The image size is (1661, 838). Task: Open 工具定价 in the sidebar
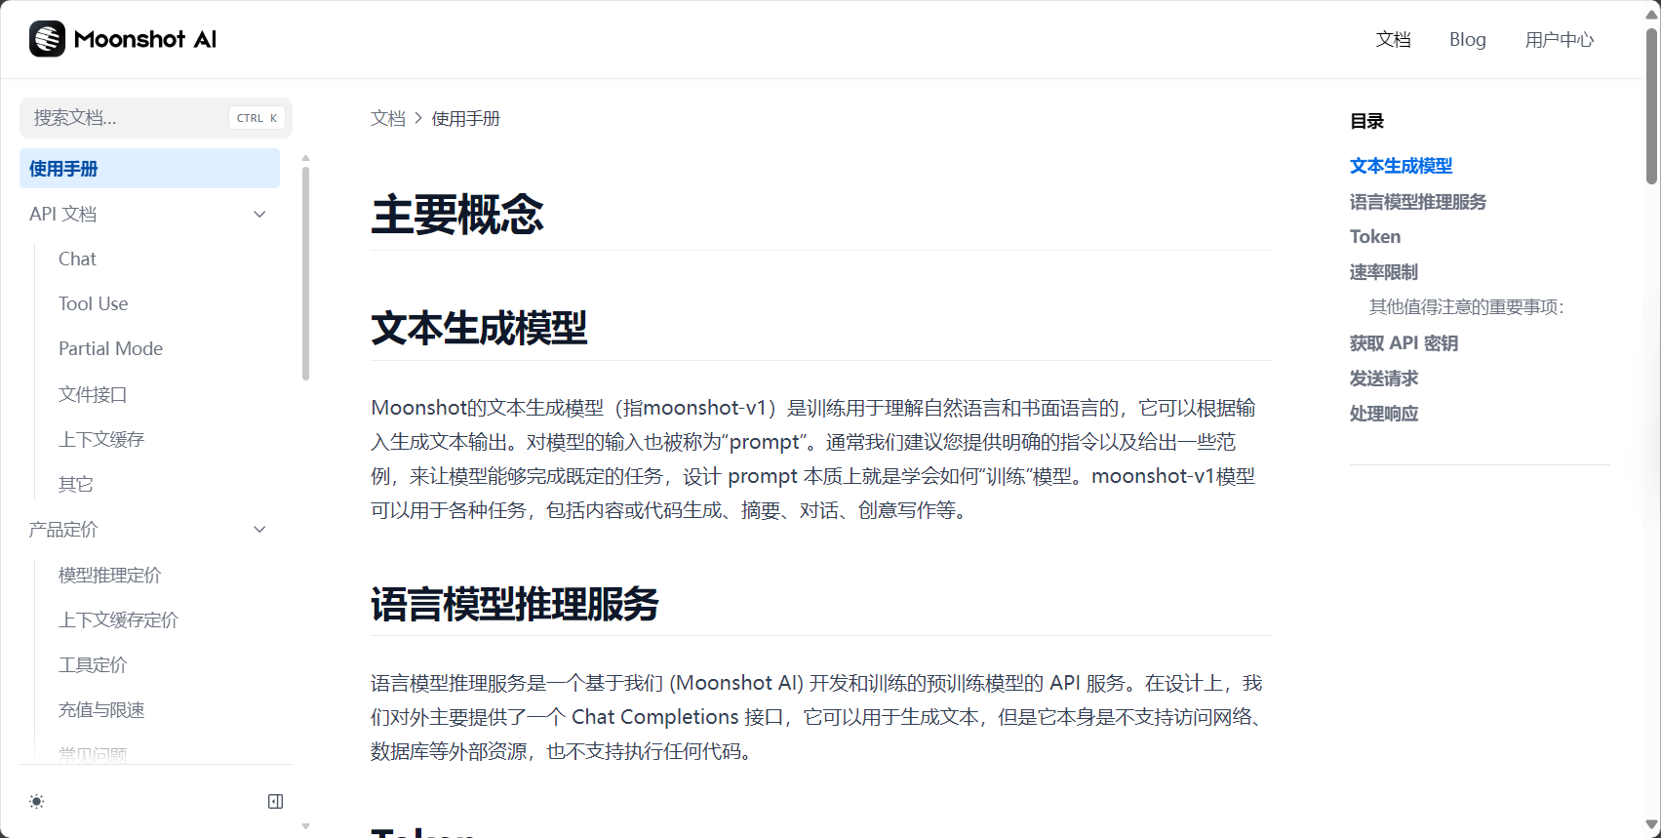(93, 664)
